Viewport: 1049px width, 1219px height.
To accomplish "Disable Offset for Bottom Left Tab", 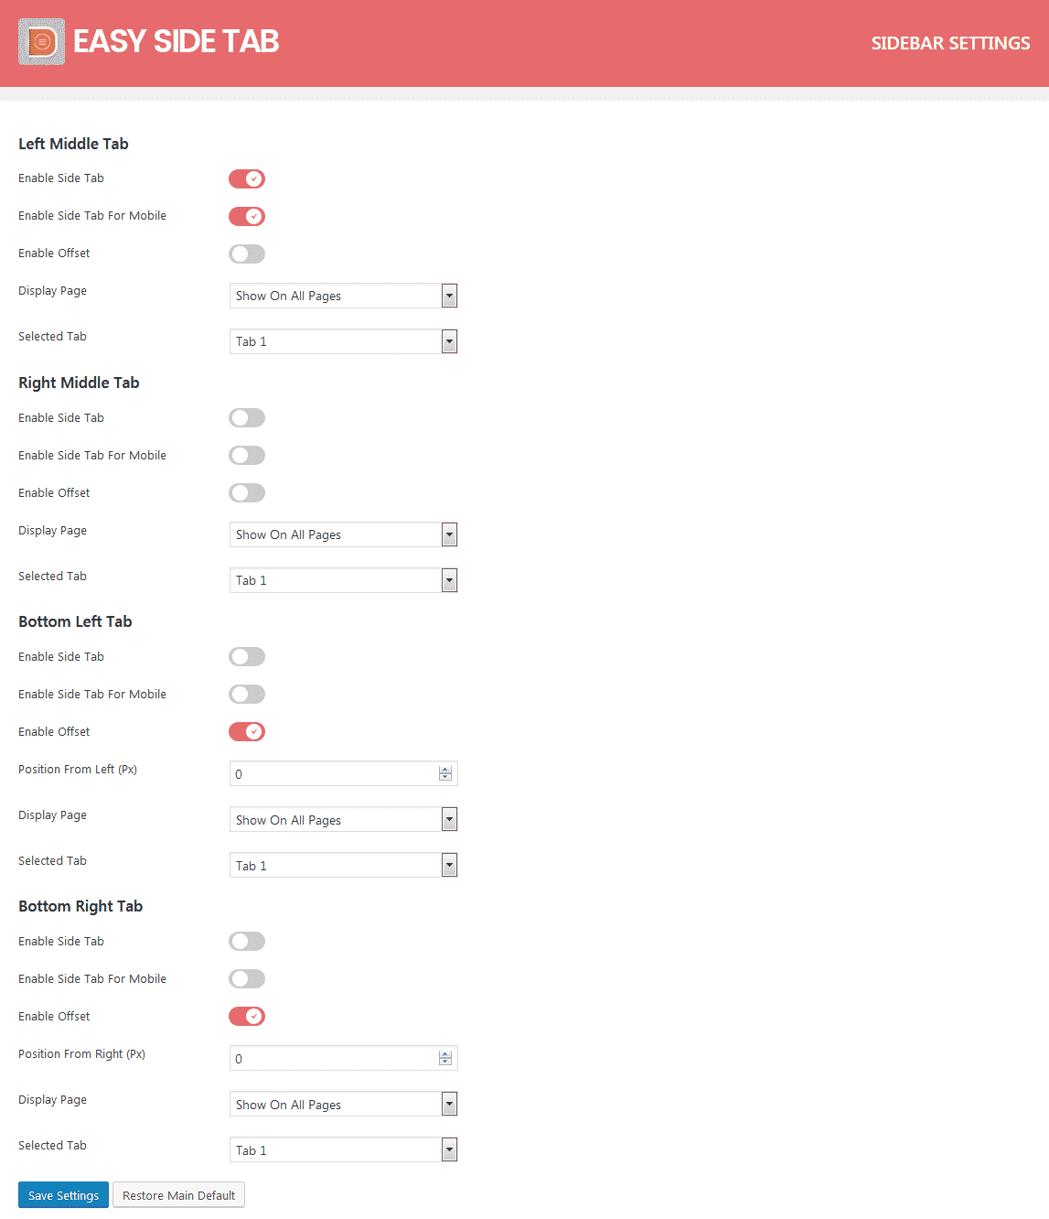I will 246,731.
